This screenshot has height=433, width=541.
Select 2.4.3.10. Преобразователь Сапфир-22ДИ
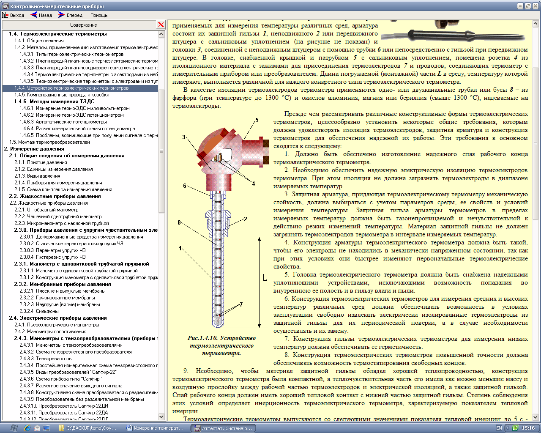[64, 406]
